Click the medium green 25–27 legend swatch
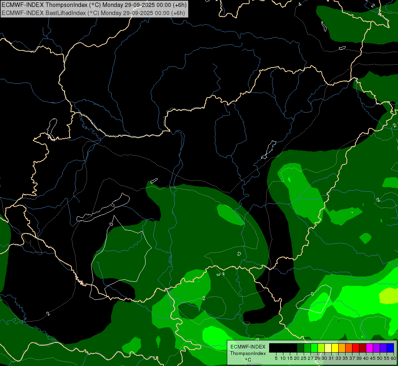 point(307,348)
